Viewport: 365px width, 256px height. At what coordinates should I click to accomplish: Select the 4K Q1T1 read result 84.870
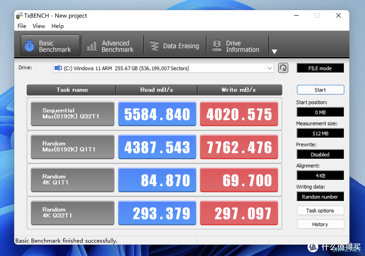157,180
